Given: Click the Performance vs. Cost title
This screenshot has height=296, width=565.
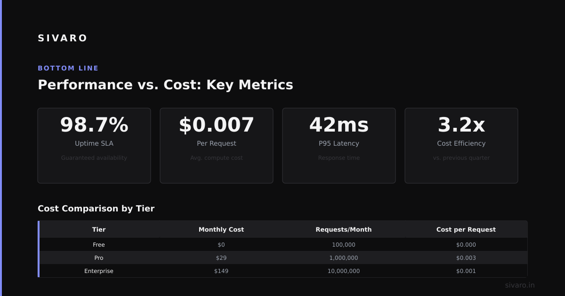Looking at the screenshot, I should (165, 85).
